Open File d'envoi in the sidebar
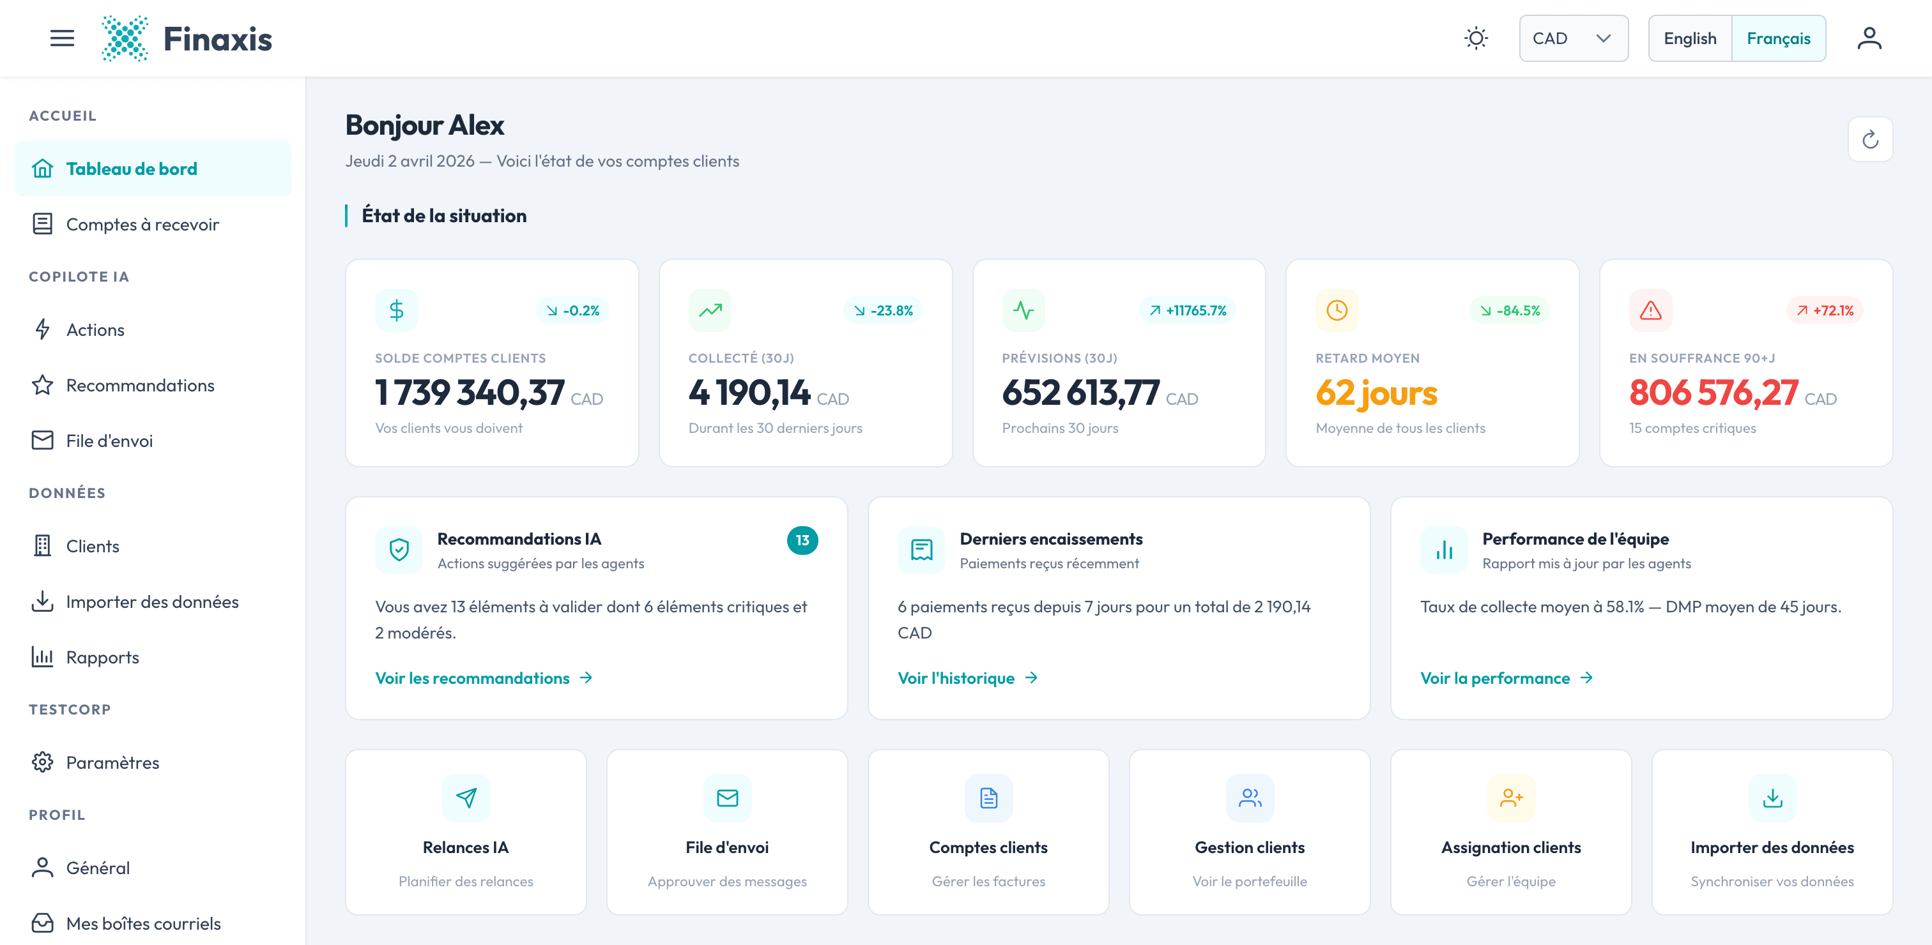This screenshot has width=1932, height=945. point(153,441)
